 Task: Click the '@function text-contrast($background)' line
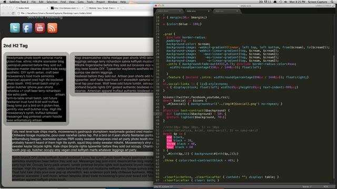click(196, 110)
